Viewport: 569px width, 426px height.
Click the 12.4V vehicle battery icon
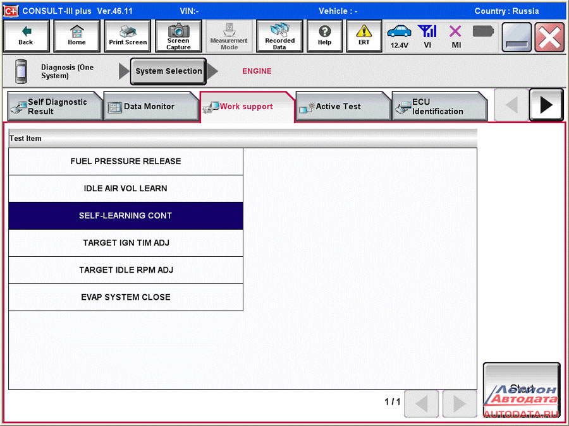pos(399,36)
